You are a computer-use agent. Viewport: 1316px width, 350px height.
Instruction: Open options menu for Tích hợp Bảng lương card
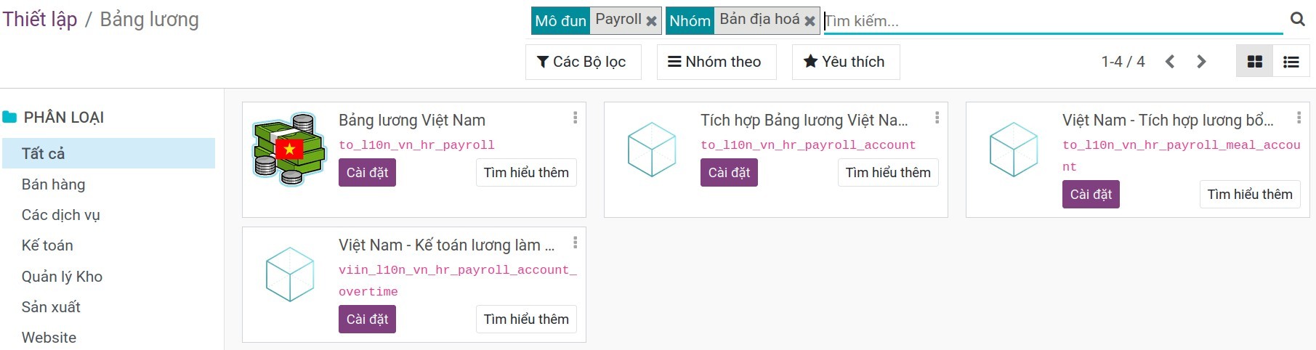937,118
